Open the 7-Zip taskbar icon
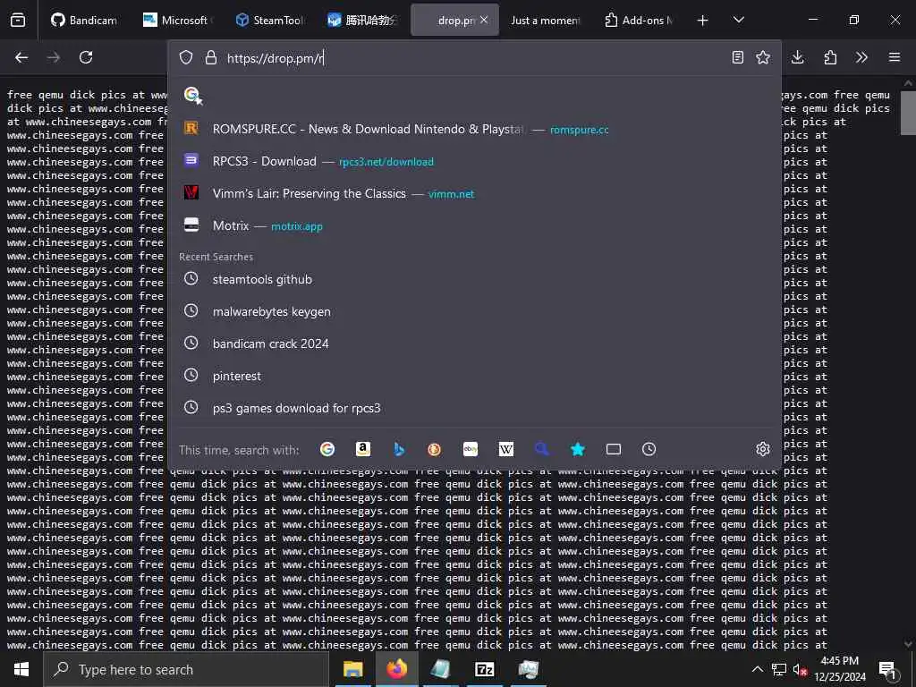The image size is (916, 687). point(484,669)
